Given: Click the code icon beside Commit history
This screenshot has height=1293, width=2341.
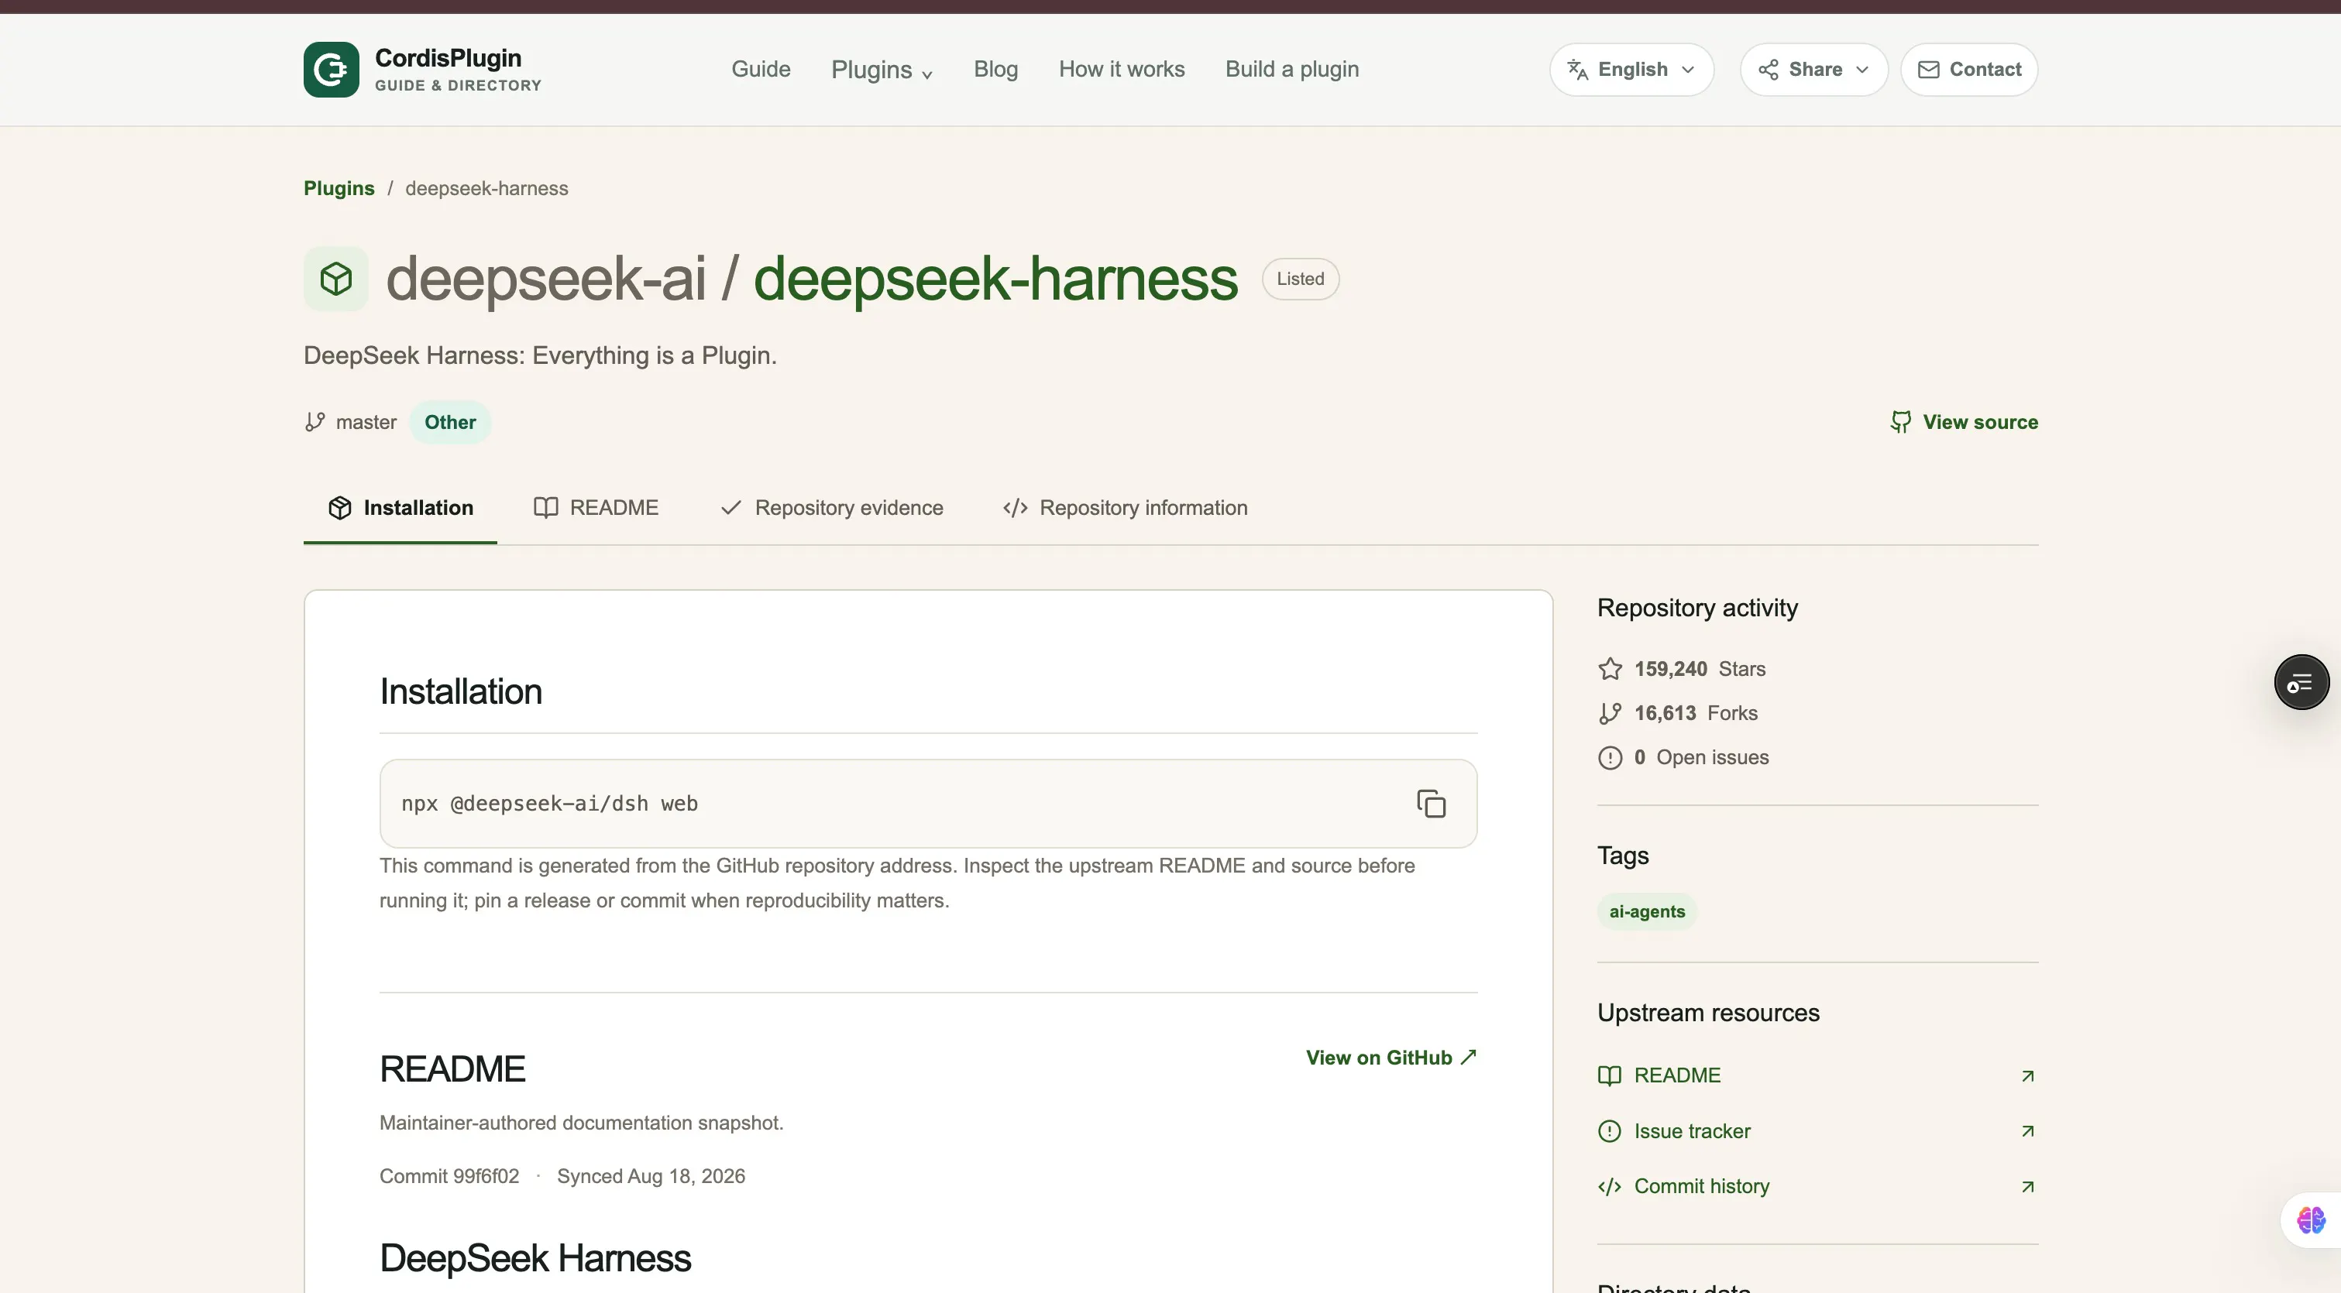Looking at the screenshot, I should [1610, 1187].
